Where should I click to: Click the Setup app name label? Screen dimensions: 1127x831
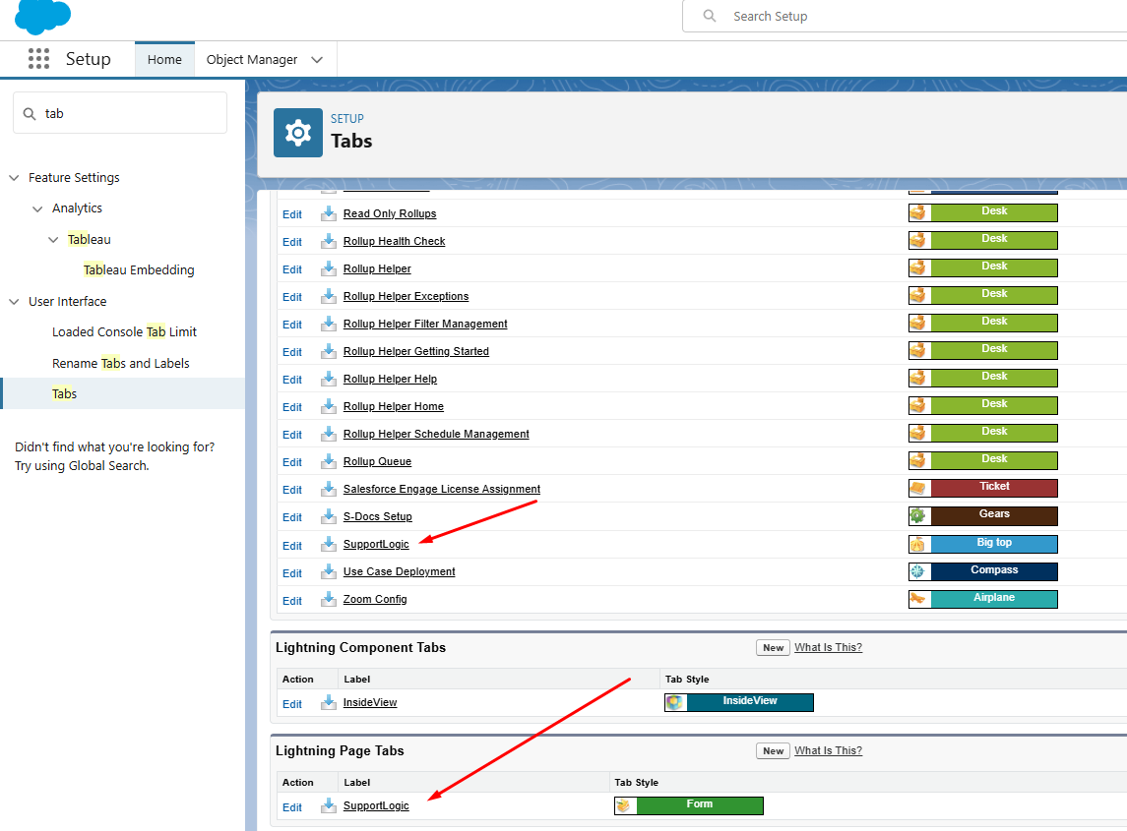click(89, 59)
